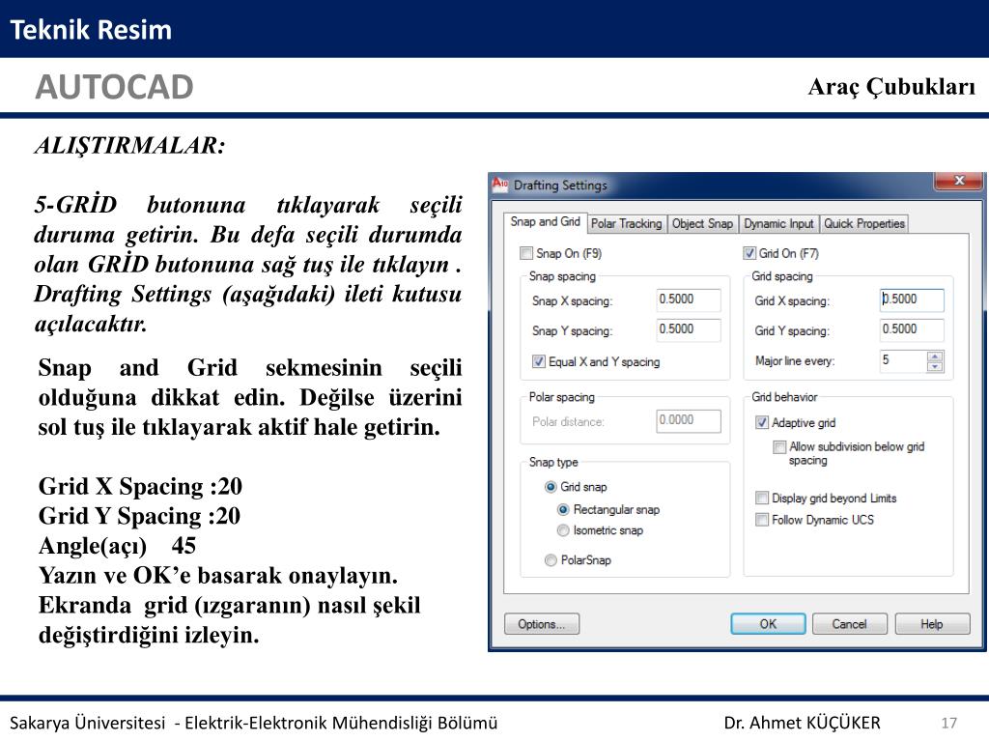Click the 'Grid Y Spacing :20' text
This screenshot has width=989, height=742.
(139, 516)
